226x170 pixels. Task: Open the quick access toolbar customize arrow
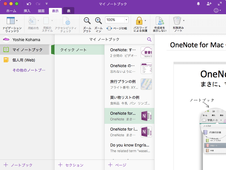pos(47,4)
